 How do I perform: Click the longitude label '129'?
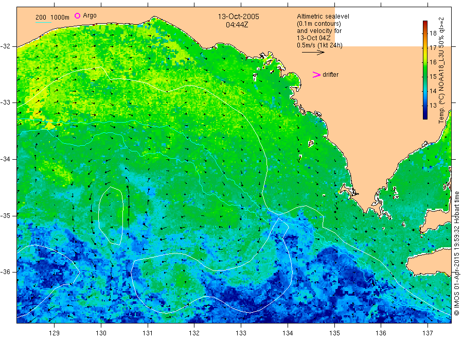pyautogui.click(x=55, y=333)
